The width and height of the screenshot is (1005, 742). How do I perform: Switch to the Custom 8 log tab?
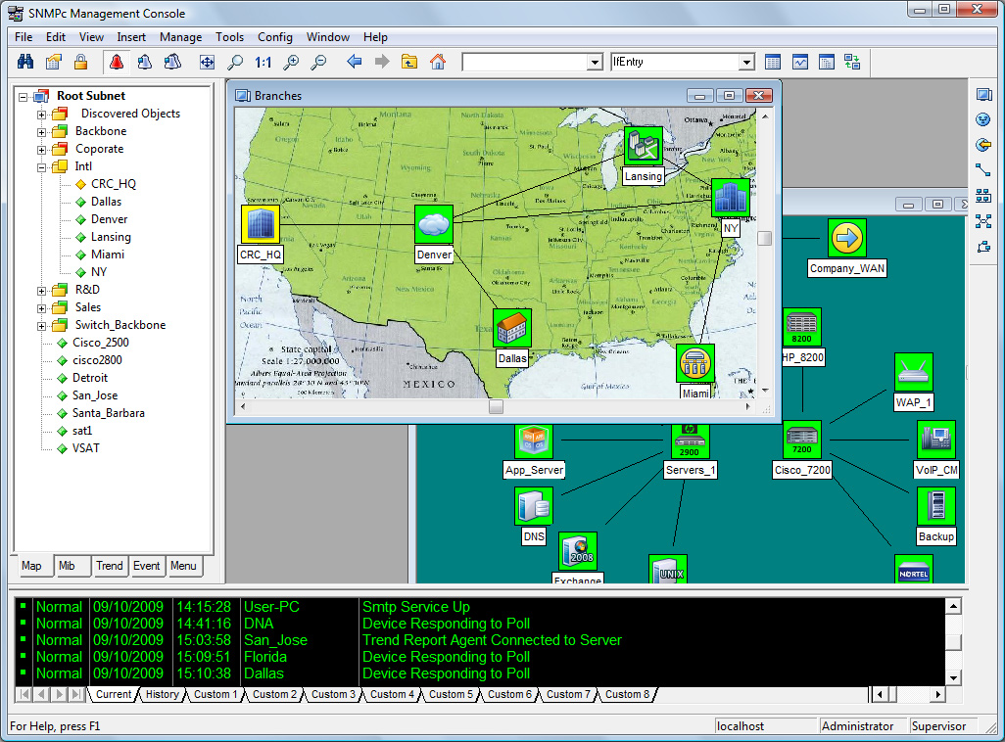pos(627,694)
